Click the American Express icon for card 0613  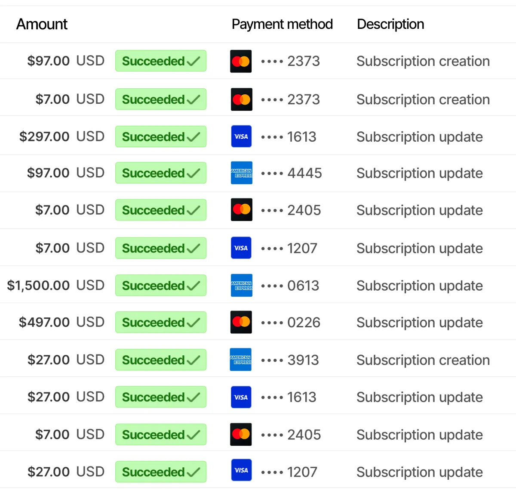point(241,286)
